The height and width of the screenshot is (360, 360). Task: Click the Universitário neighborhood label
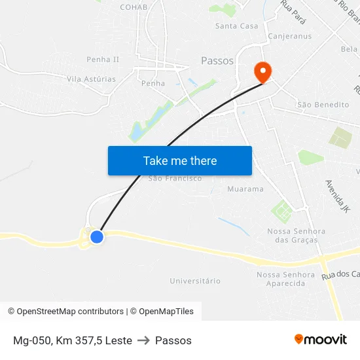click(x=195, y=281)
